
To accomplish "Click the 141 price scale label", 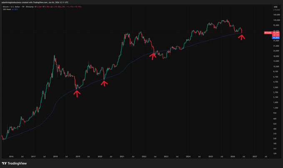I will (275, 149).
